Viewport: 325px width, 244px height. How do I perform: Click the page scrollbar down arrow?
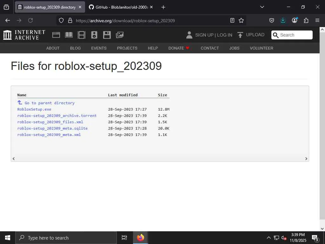[322, 229]
